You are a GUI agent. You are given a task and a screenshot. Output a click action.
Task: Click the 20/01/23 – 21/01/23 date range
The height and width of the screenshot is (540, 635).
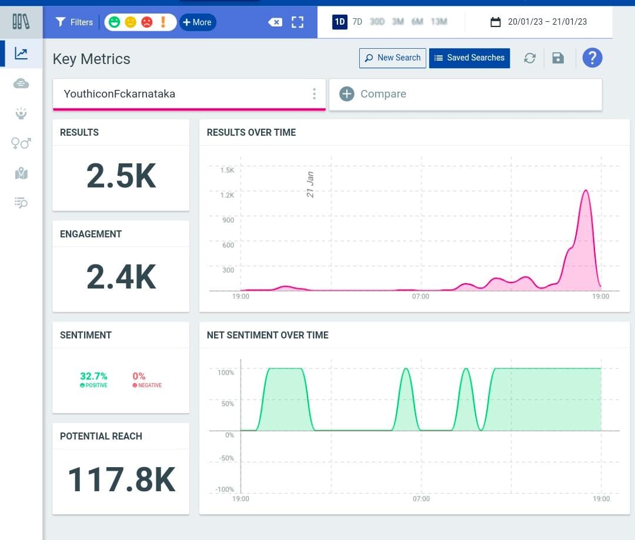click(547, 22)
